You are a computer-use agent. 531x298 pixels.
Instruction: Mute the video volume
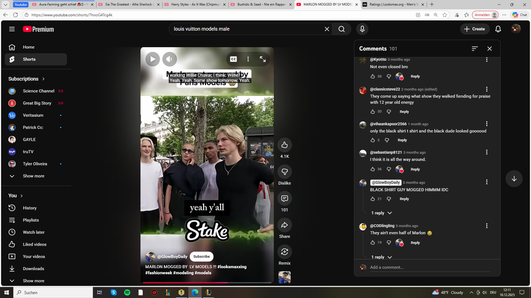[170, 59]
